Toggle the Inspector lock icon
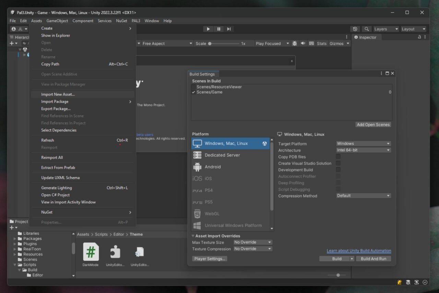Screen dimensions: 439x293 pos(419,37)
